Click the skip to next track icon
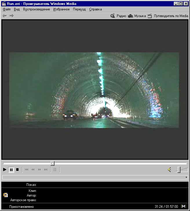This screenshot has height=211, width=190. tap(46, 170)
